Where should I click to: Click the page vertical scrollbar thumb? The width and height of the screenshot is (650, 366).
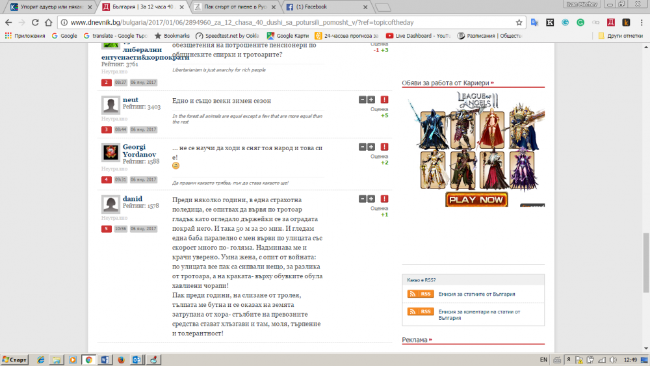646,263
